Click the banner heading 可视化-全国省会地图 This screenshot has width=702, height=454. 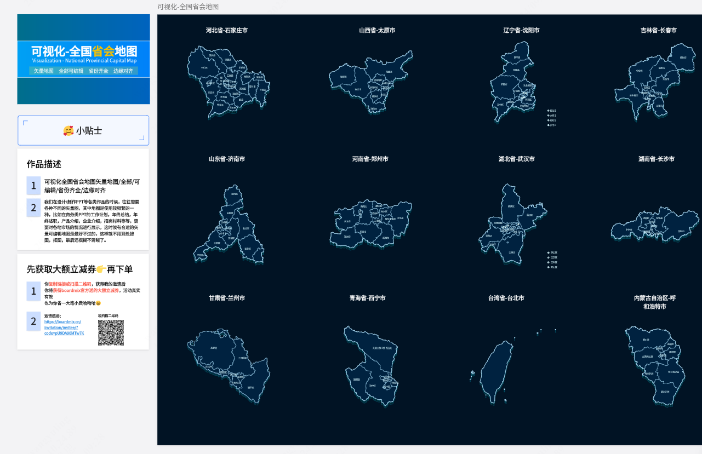click(84, 51)
